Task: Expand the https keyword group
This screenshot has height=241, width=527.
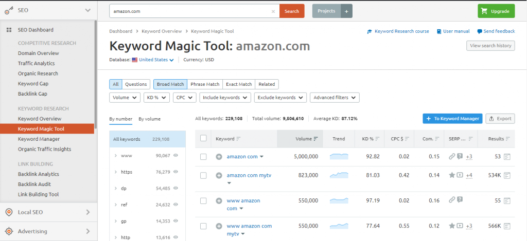Action: (x=115, y=172)
